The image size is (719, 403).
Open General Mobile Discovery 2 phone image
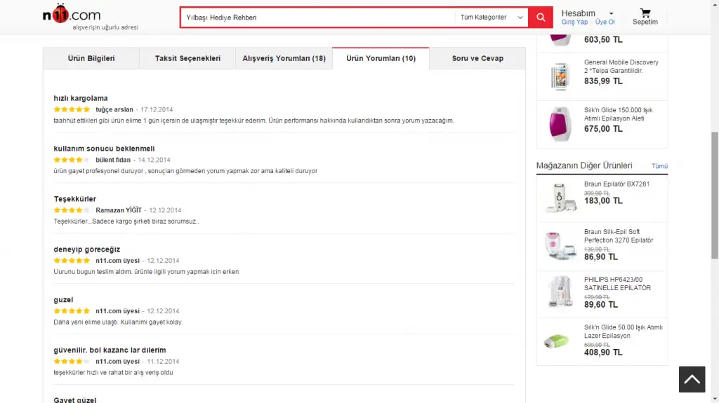560,76
